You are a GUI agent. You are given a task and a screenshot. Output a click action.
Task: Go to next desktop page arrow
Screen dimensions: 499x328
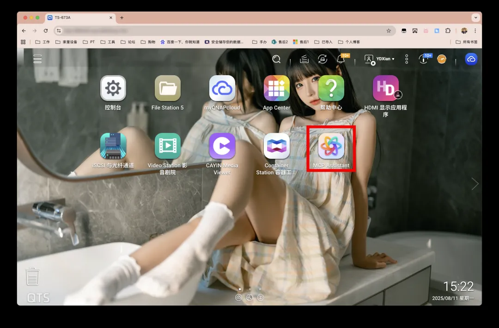(475, 184)
